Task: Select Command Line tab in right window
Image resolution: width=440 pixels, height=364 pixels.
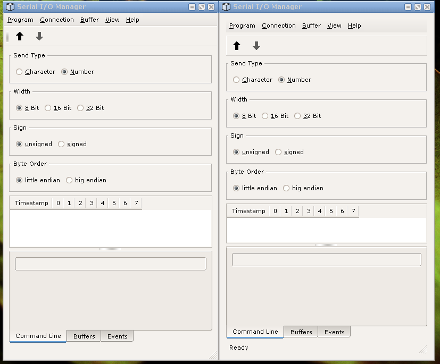Action: (255, 332)
